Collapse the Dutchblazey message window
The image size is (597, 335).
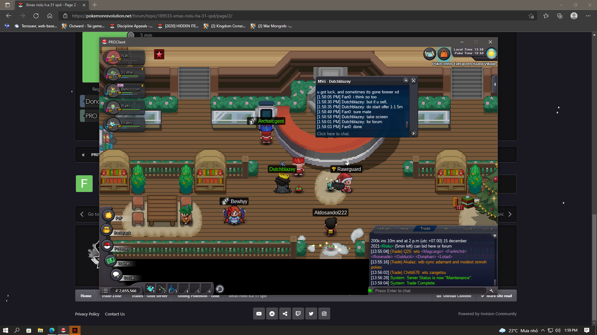[x=406, y=81]
